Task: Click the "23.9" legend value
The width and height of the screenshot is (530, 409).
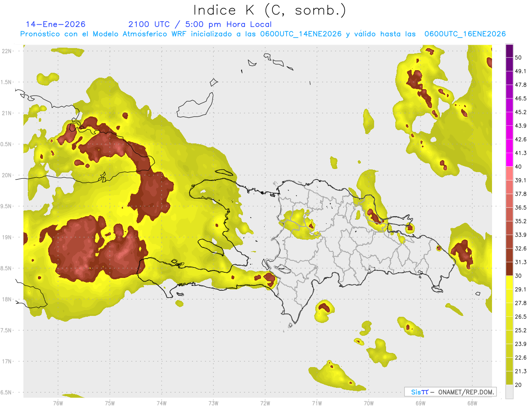Action: [521, 344]
